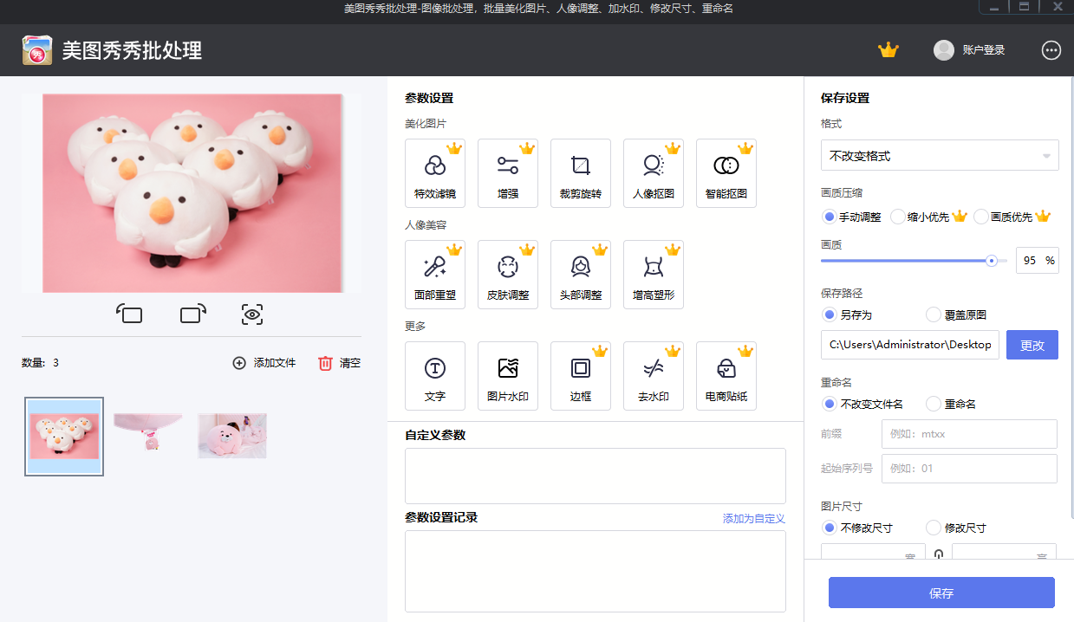
Task: Click the 参数设置记录 settings record box
Action: [596, 571]
